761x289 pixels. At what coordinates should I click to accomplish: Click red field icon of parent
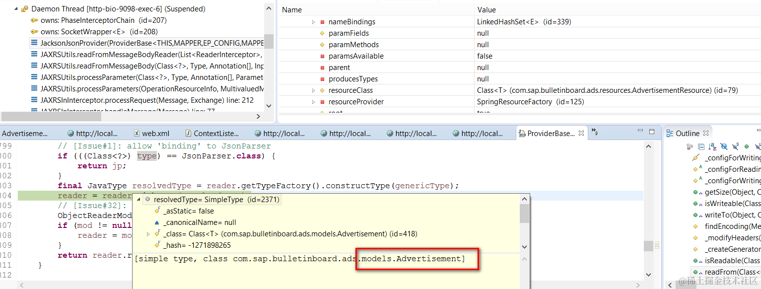point(322,68)
